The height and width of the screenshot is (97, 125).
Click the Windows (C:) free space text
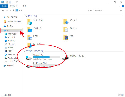[42, 59]
